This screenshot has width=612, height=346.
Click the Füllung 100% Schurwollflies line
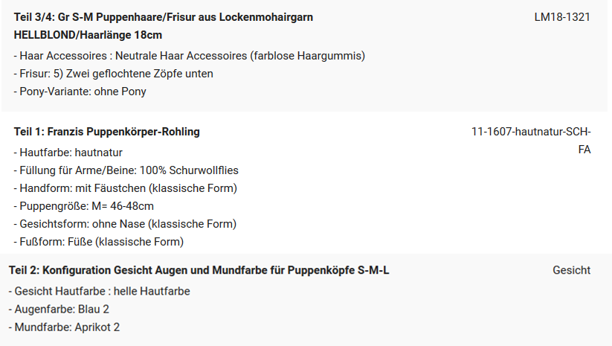[x=126, y=170]
